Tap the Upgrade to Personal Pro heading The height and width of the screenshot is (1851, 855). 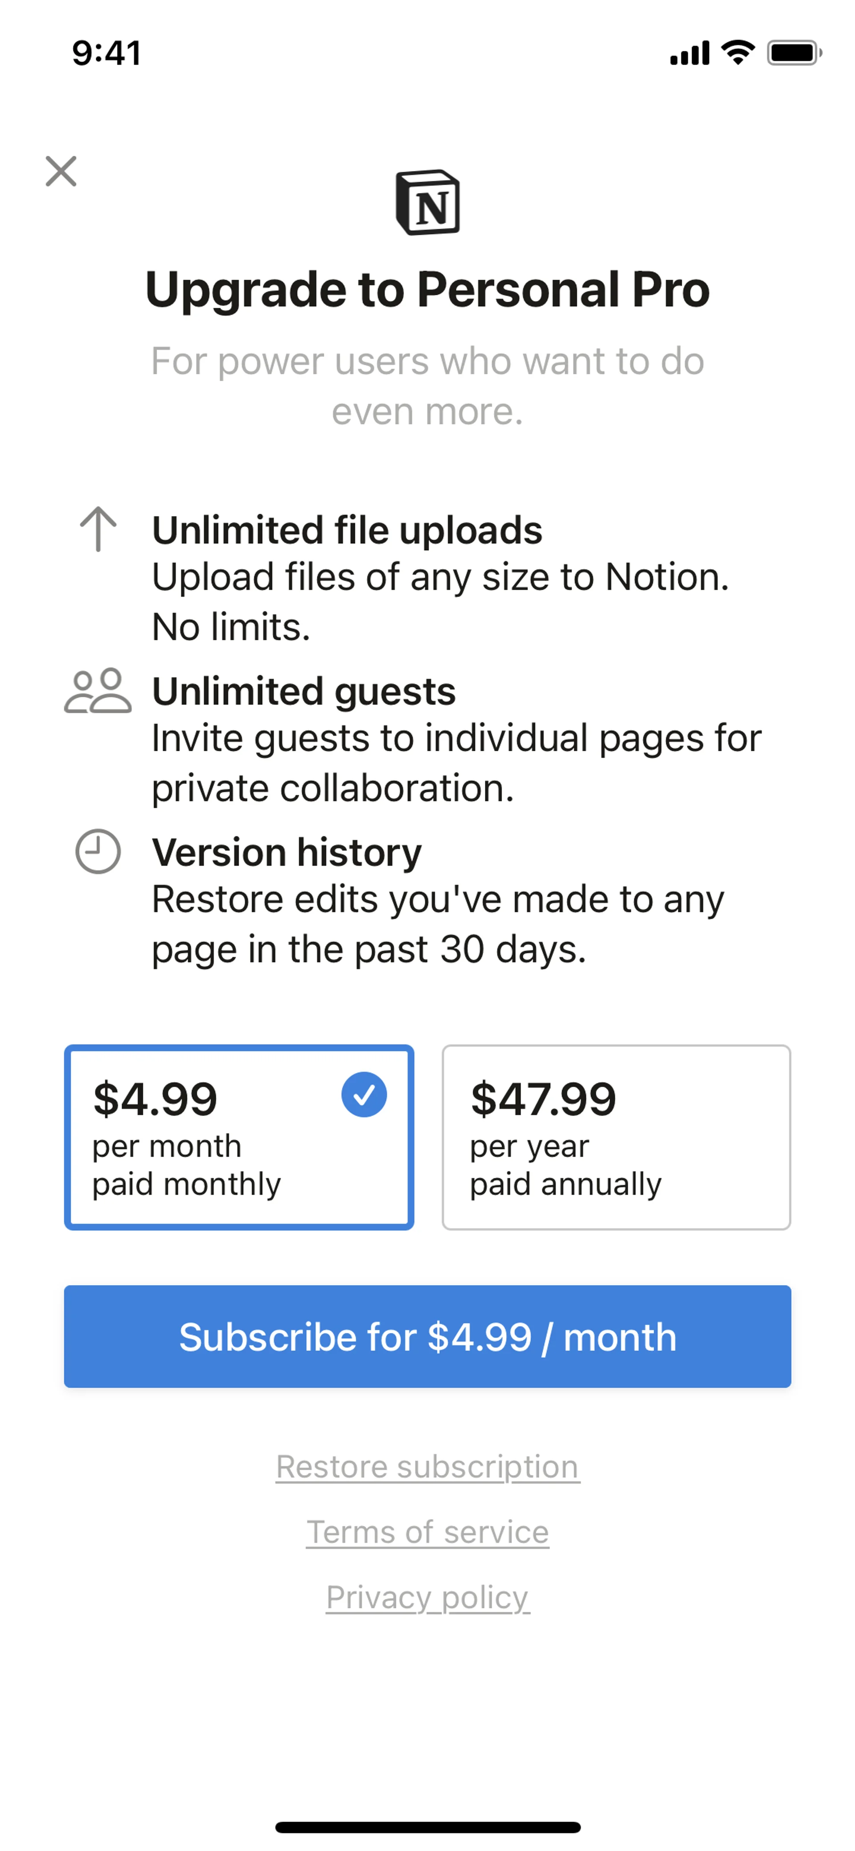pos(427,289)
